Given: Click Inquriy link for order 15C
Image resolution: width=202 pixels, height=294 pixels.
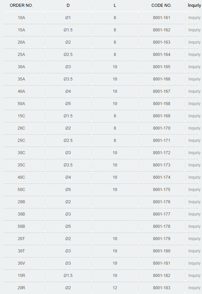Looking at the screenshot, I should point(194,116).
